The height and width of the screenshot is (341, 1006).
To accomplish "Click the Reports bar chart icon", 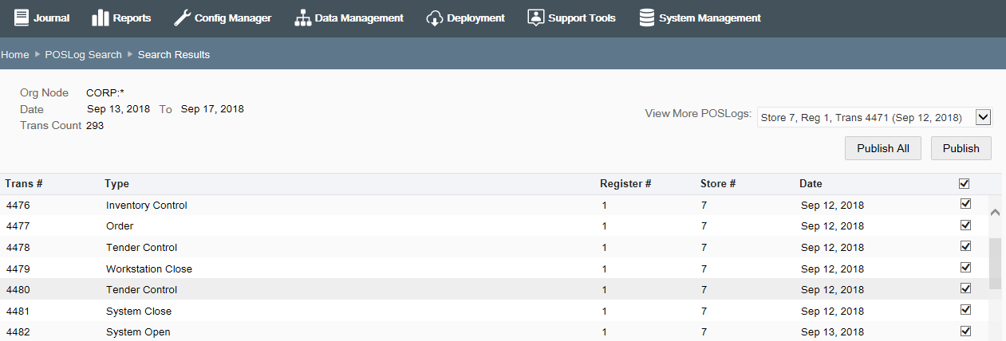I will pos(101,18).
